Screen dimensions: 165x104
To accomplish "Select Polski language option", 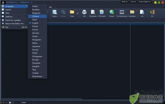I will 37,53.
